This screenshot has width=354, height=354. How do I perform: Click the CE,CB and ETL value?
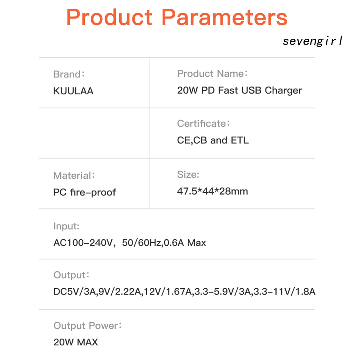click(x=213, y=140)
